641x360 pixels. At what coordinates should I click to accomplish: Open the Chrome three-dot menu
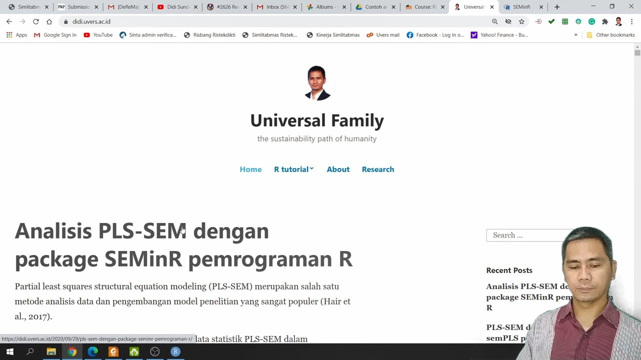(631, 21)
